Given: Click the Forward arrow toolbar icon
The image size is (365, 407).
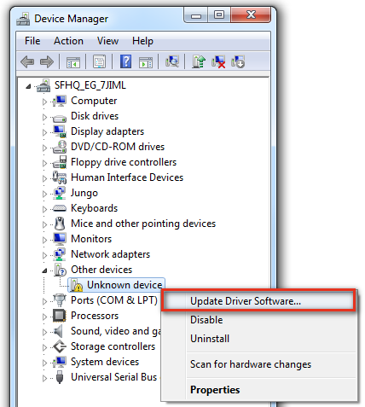Looking at the screenshot, I should tap(47, 61).
